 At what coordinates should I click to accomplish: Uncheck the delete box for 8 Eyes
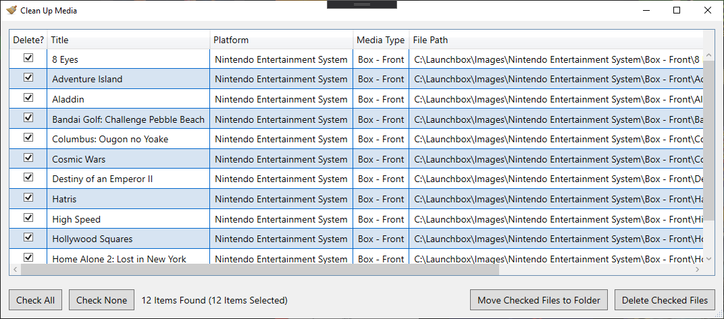[x=28, y=57]
